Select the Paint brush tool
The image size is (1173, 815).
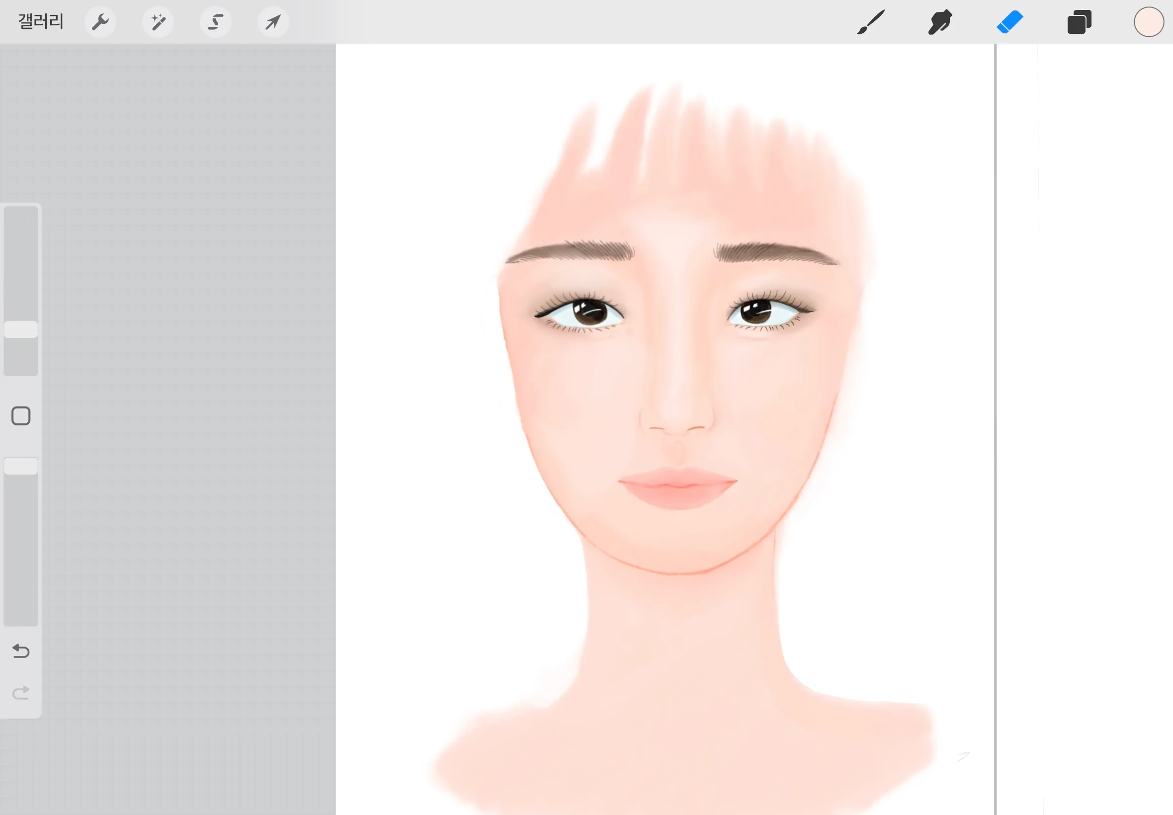871,22
